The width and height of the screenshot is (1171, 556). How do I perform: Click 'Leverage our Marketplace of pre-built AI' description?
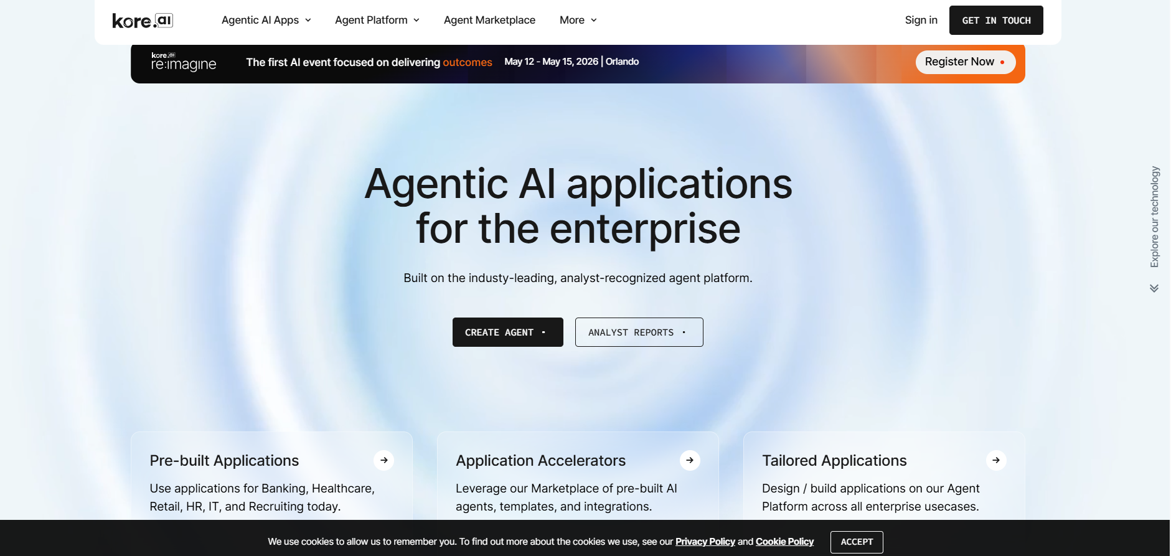click(567, 497)
